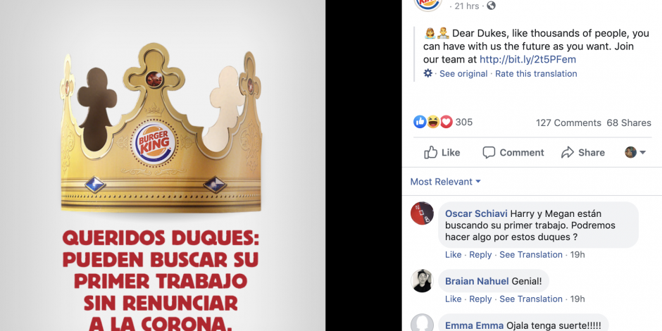Click the thumbs-up Like button

(x=442, y=152)
